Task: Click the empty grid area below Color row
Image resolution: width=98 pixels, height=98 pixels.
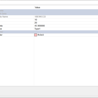Action: [49, 61]
